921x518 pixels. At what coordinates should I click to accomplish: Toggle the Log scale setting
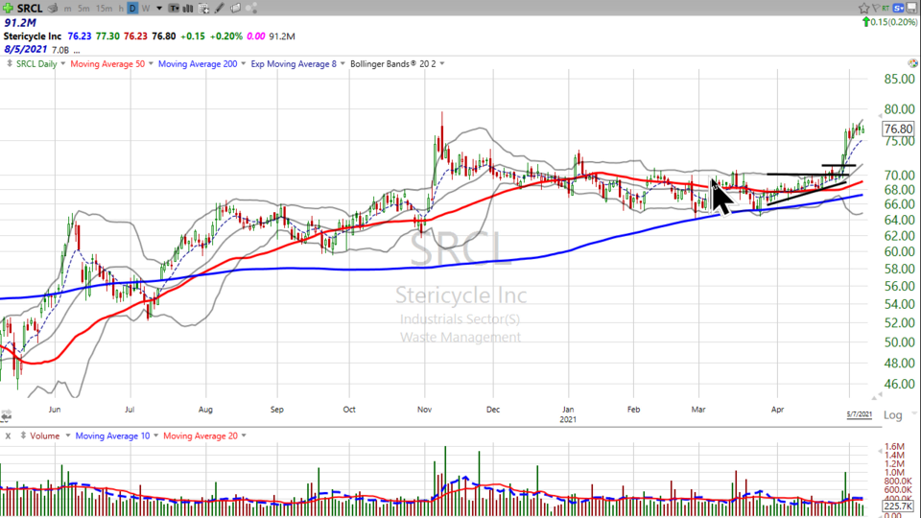pos(892,415)
